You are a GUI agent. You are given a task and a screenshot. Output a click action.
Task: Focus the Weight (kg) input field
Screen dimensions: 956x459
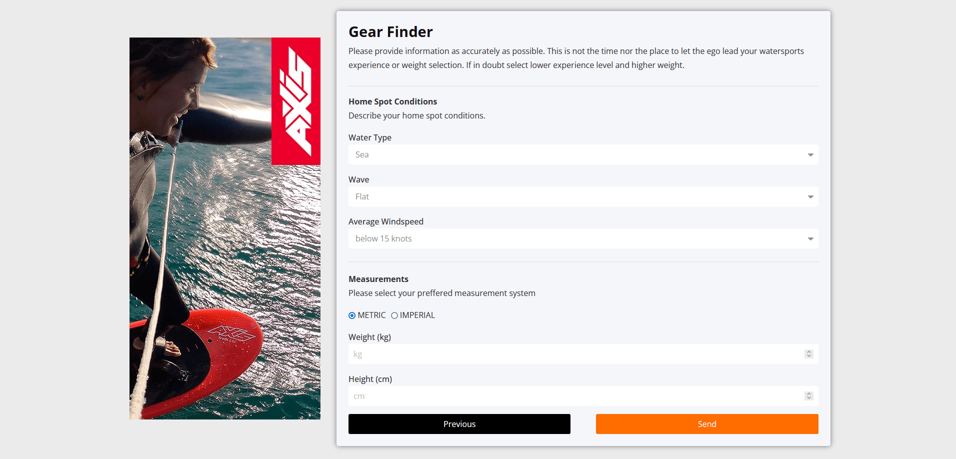[575, 354]
